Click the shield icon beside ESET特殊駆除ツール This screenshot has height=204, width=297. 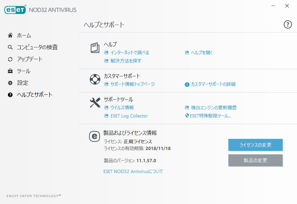point(187,115)
